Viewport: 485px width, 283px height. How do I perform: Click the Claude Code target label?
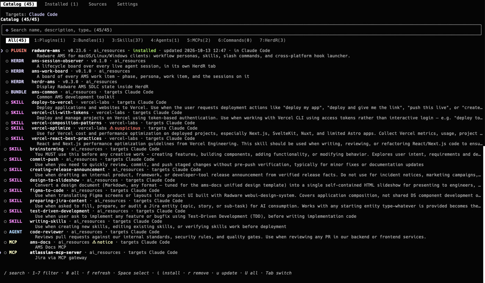pyautogui.click(x=43, y=15)
